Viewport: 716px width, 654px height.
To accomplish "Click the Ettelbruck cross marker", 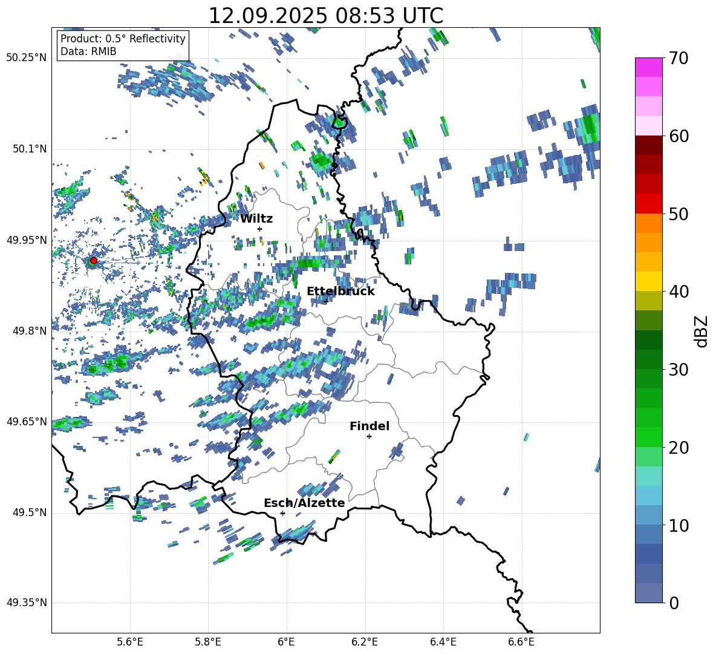I will point(326,301).
